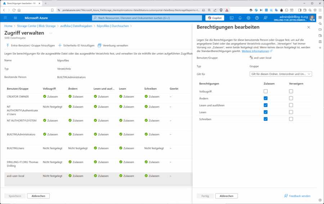Click Sicherheits-ID hinzufügen
This screenshot has width=324, height=204.
[76, 46]
